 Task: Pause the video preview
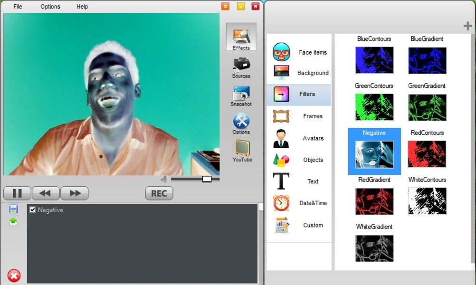(17, 193)
